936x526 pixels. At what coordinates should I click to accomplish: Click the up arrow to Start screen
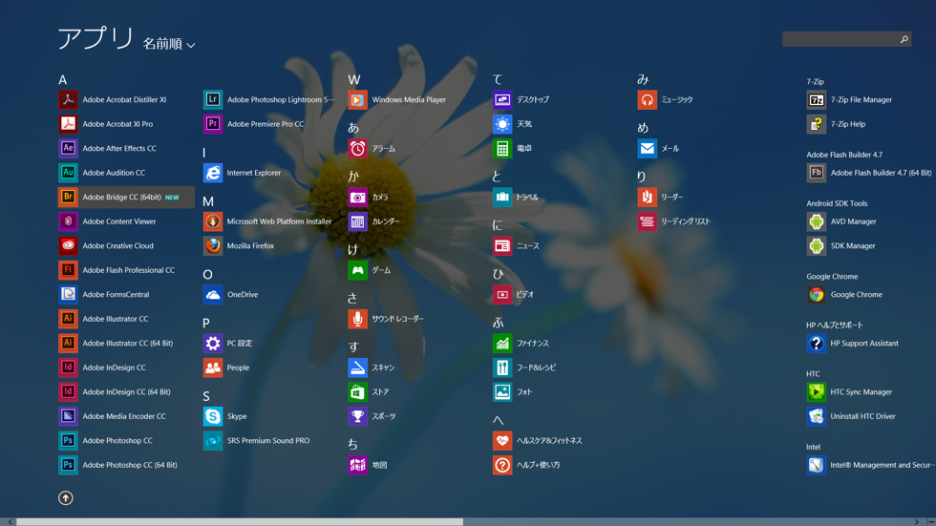coord(66,498)
